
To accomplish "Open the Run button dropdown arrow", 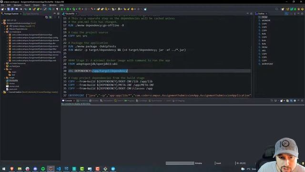I will pos(70,9).
